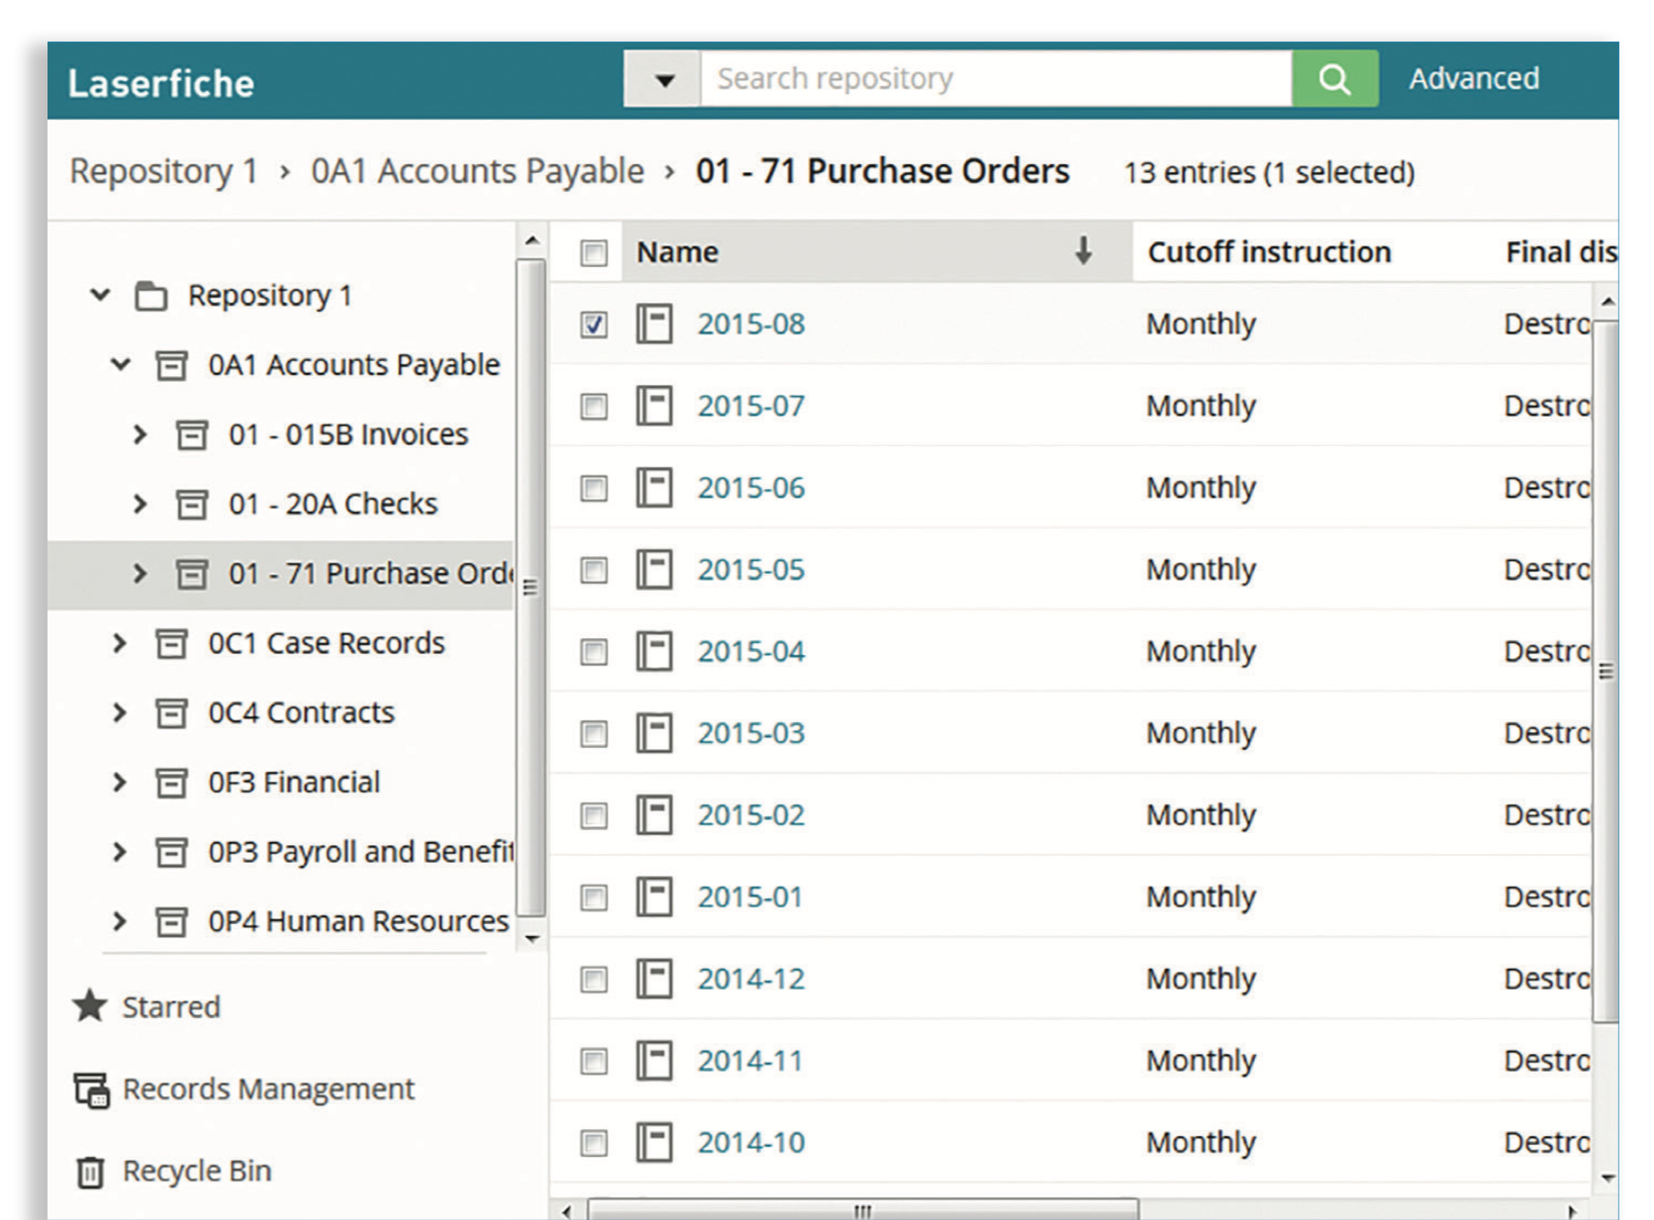Click the folder tree vertical scrollbar thumb
Viewport: 1654px width, 1220px height.
click(532, 588)
